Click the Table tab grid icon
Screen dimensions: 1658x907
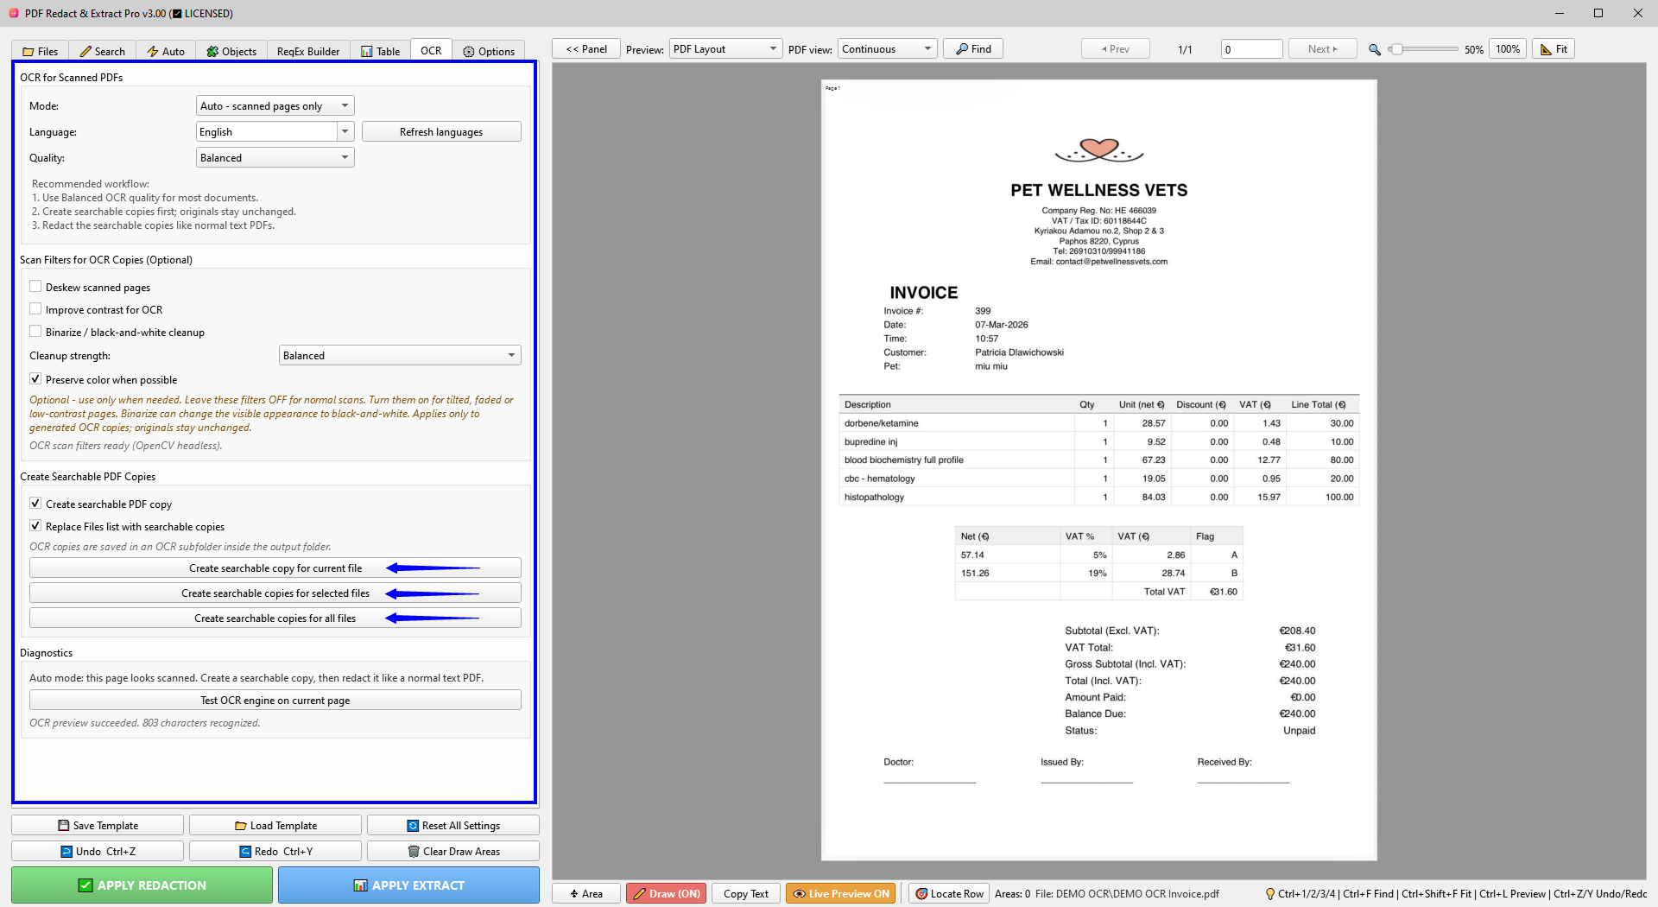[367, 52]
